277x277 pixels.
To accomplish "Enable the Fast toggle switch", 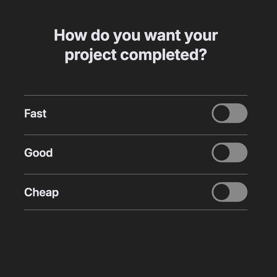I will 229,113.
